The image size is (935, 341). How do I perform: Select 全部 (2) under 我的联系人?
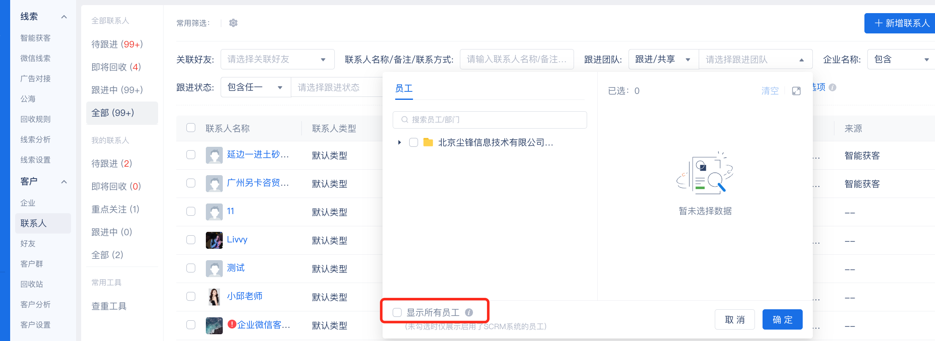107,255
